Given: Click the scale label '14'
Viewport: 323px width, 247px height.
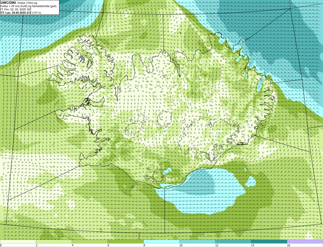Looking at the screenshot, I should point(253,245).
